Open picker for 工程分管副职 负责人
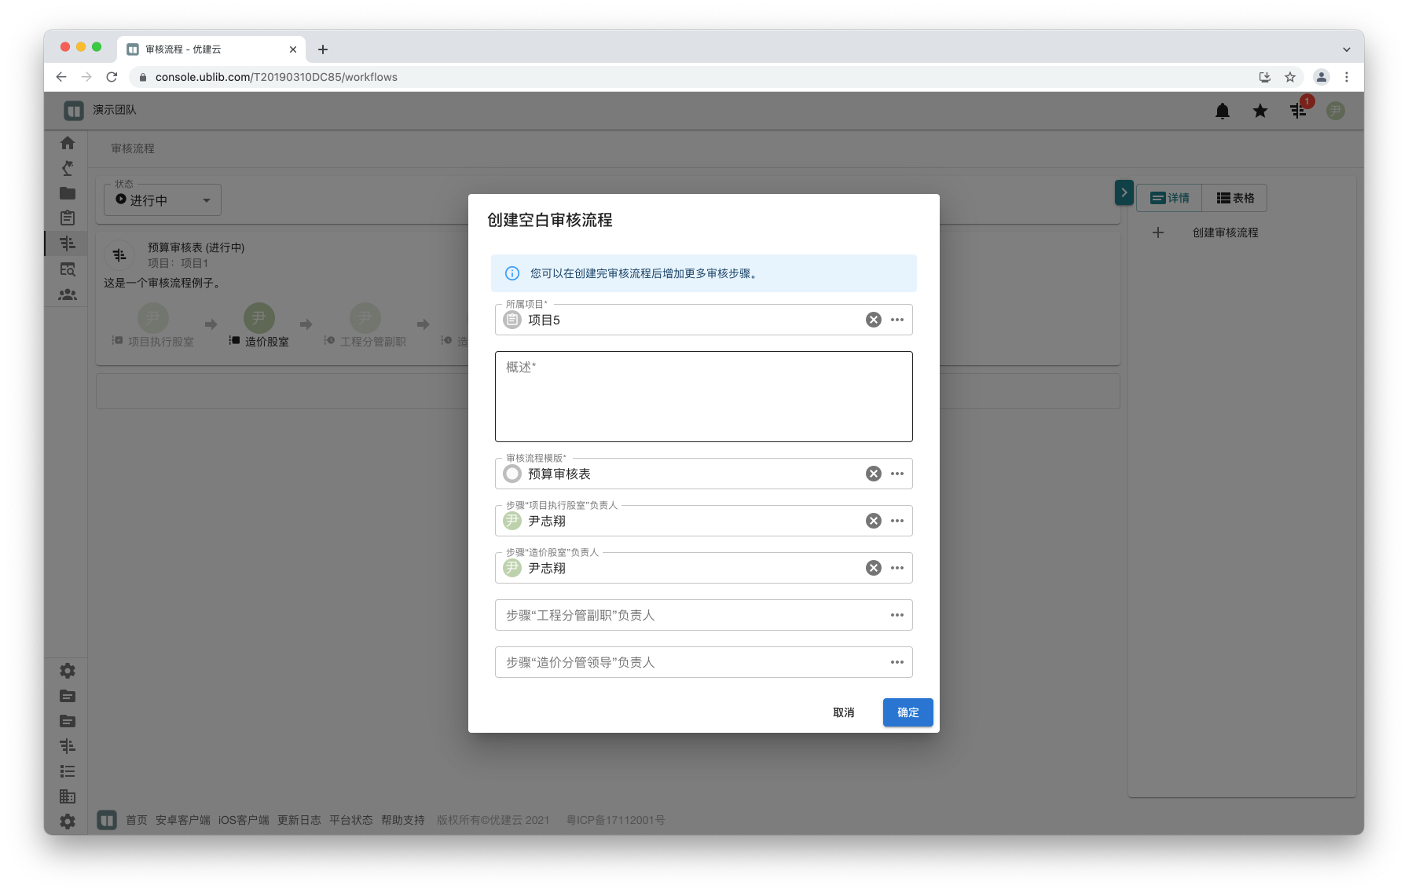1408x893 pixels. pos(897,615)
